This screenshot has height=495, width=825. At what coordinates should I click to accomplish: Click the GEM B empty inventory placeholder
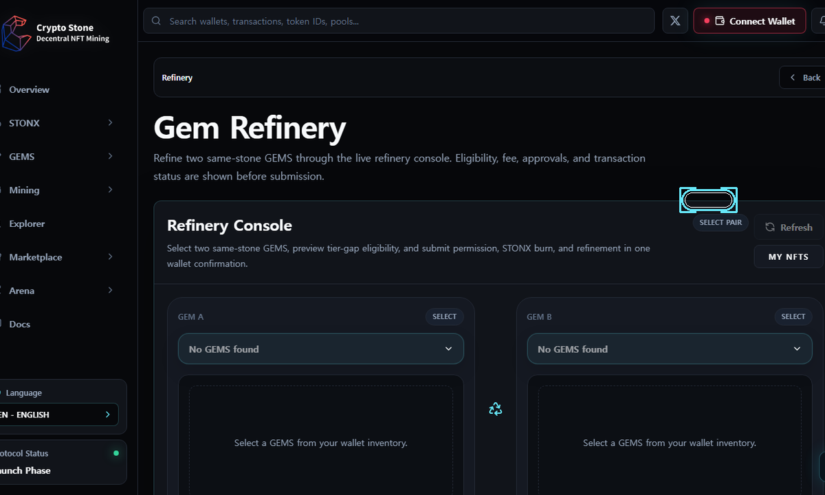click(x=670, y=443)
